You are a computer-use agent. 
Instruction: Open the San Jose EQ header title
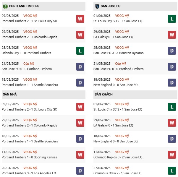click(x=111, y=6)
